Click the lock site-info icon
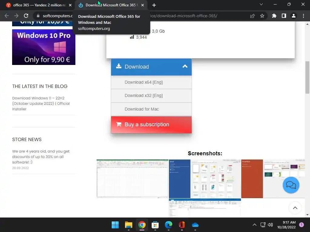The image size is (310, 232). click(38, 16)
